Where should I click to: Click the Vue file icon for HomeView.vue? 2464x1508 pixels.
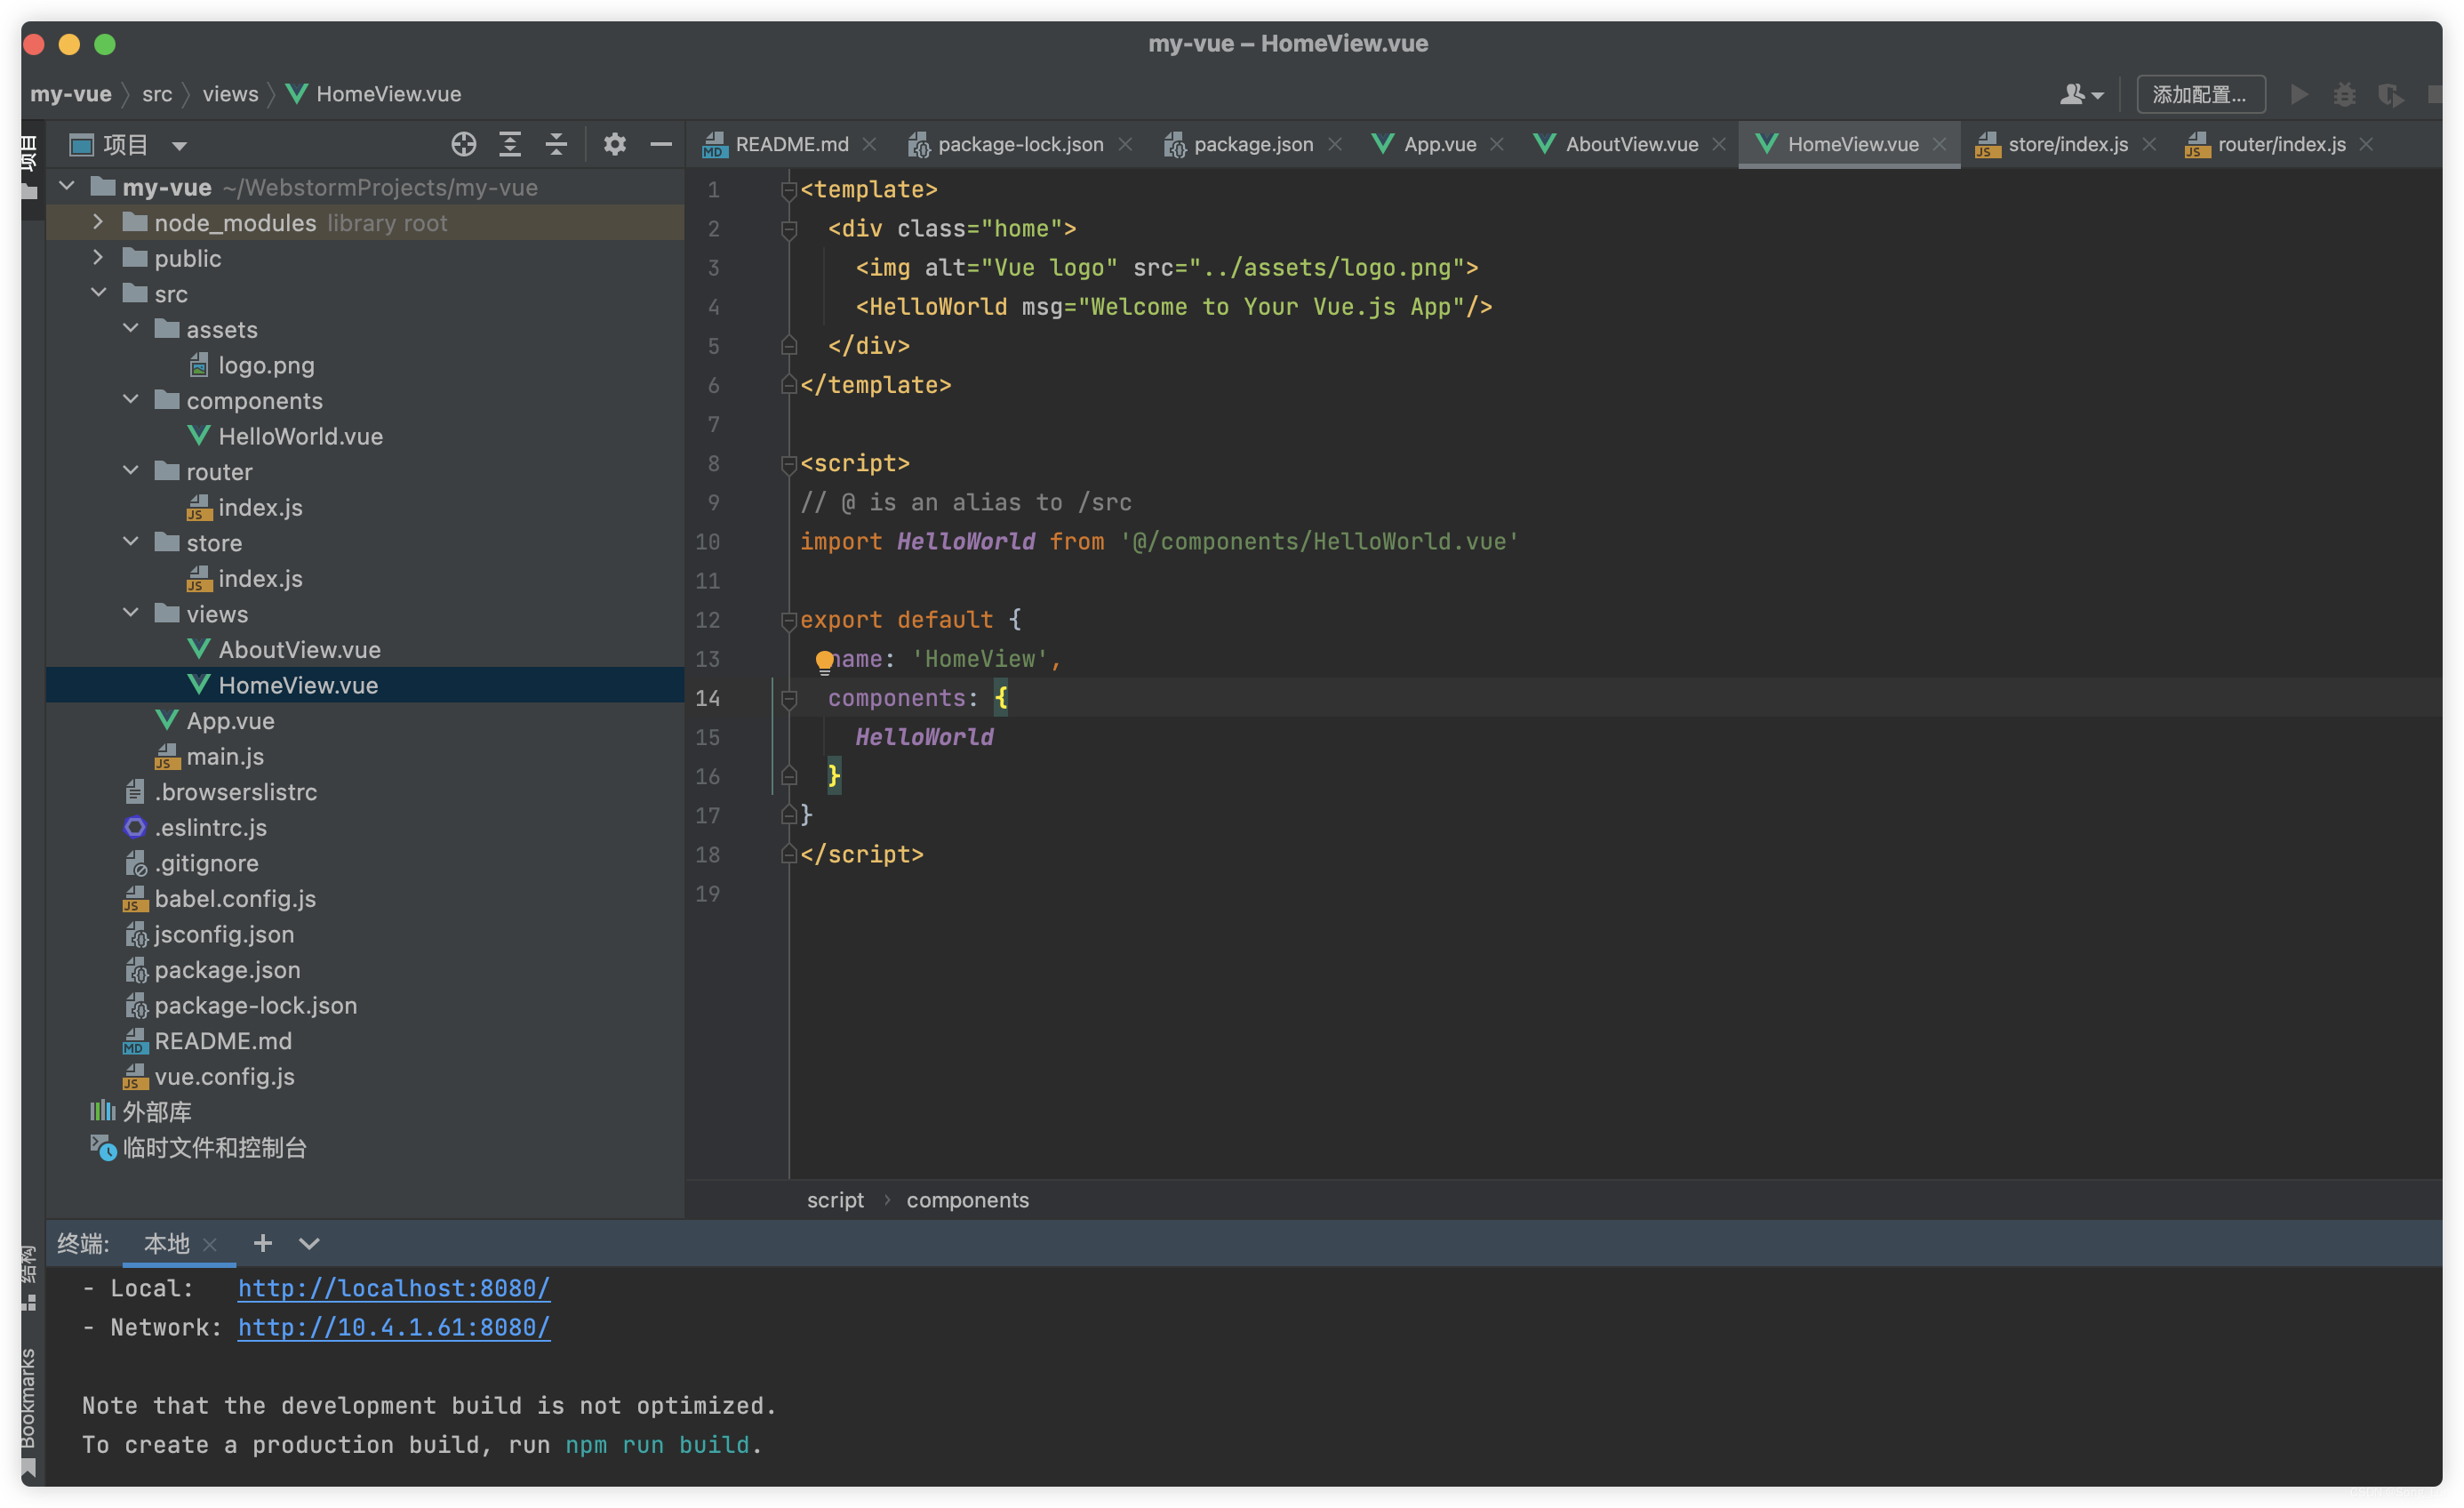pos(201,685)
